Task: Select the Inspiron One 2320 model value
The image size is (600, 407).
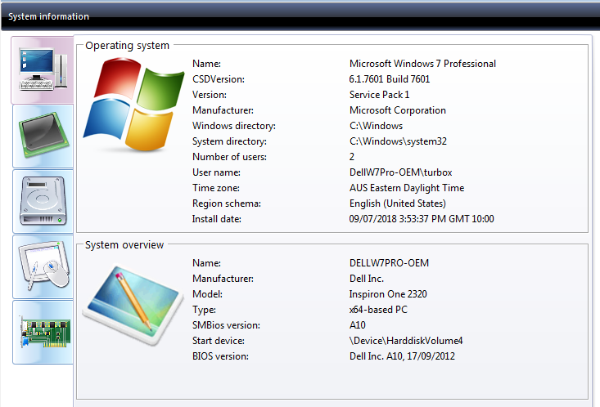Action: click(388, 294)
